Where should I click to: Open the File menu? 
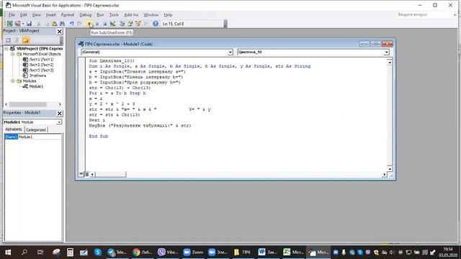click(x=12, y=14)
